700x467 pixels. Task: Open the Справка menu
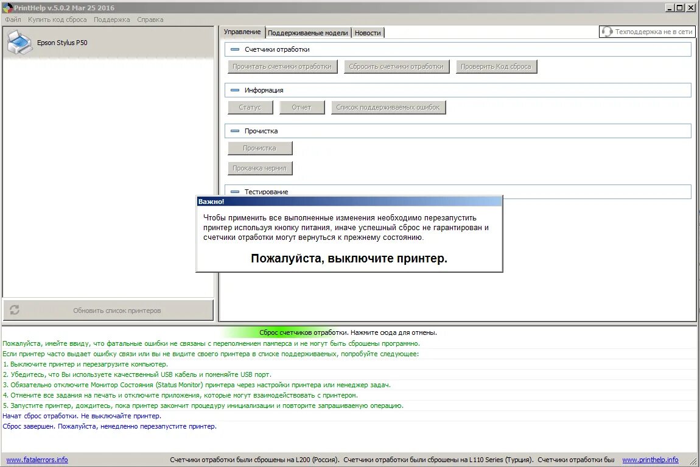pyautogui.click(x=150, y=19)
